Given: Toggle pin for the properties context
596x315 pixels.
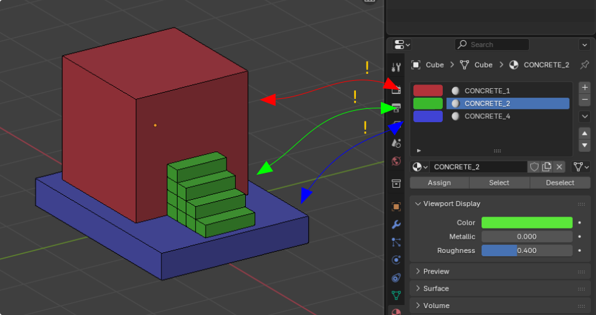Looking at the screenshot, I should pos(585,65).
